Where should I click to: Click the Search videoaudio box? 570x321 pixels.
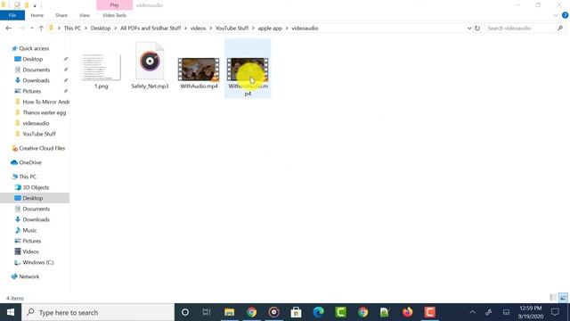coord(520,28)
